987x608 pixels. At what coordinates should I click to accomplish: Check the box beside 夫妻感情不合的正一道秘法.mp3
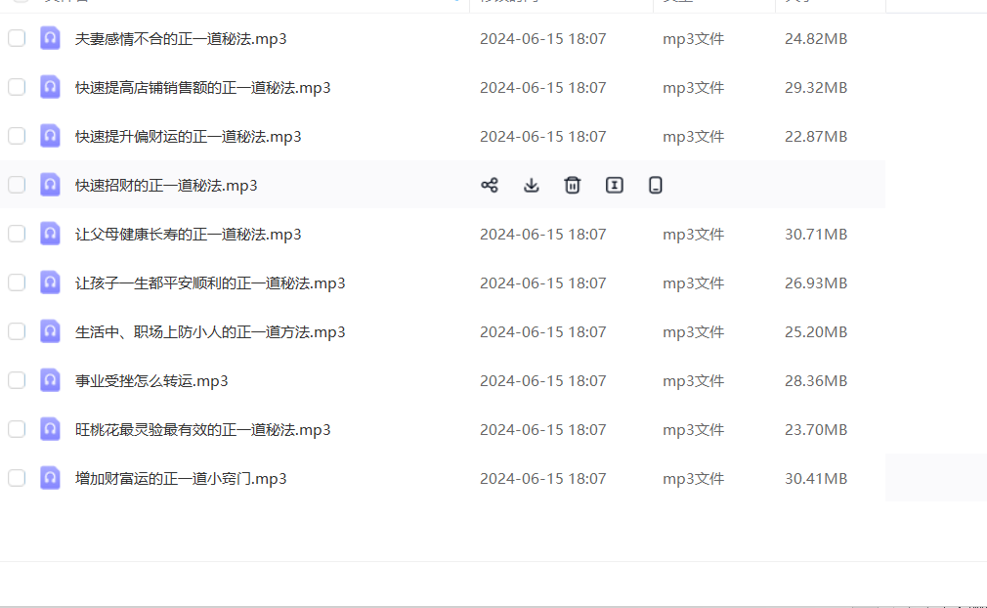(17, 38)
